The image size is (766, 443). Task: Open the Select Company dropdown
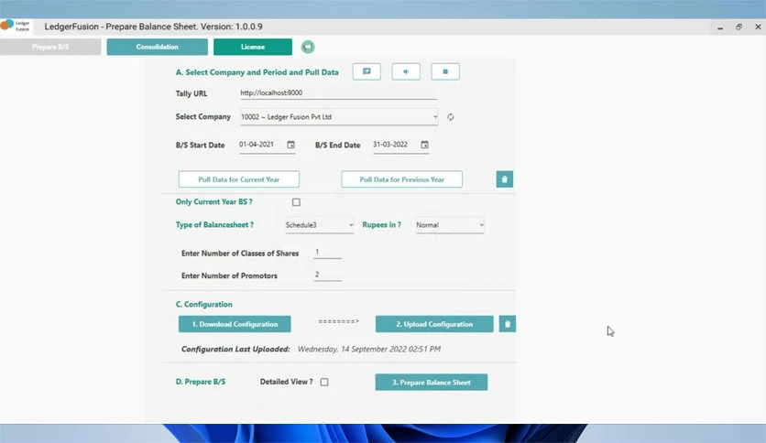coord(338,117)
